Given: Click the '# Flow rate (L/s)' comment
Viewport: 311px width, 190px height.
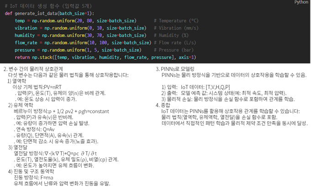Looking at the screenshot, I should 175,43.
